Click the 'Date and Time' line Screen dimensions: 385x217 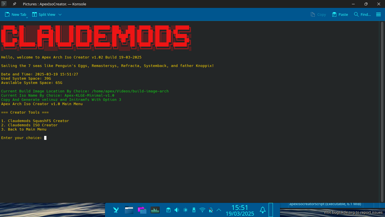(x=40, y=74)
